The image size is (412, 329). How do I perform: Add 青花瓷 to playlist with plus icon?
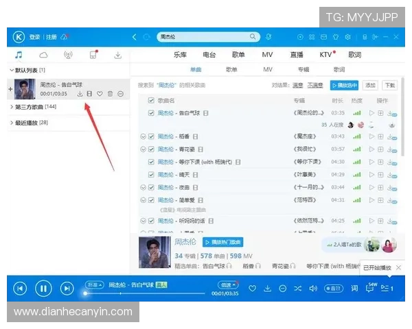[380, 149]
